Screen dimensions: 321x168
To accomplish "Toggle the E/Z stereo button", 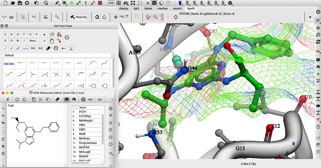I will click(40, 49).
